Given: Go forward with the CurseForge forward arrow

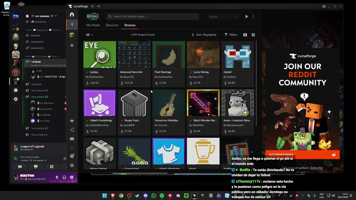Looking at the screenshot, I should click(98, 6).
